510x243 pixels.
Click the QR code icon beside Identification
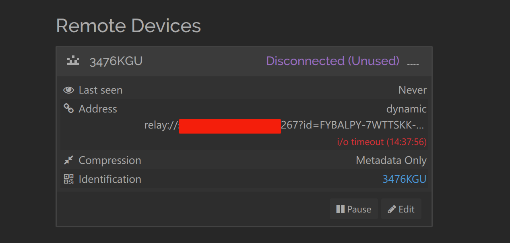click(69, 179)
